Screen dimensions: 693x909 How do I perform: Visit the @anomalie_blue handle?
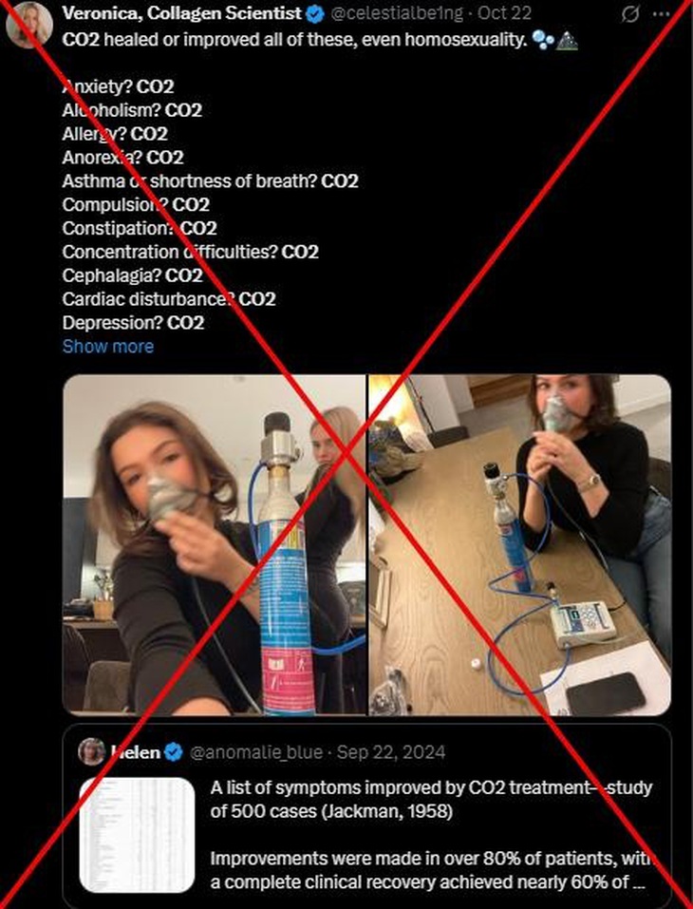(256, 752)
